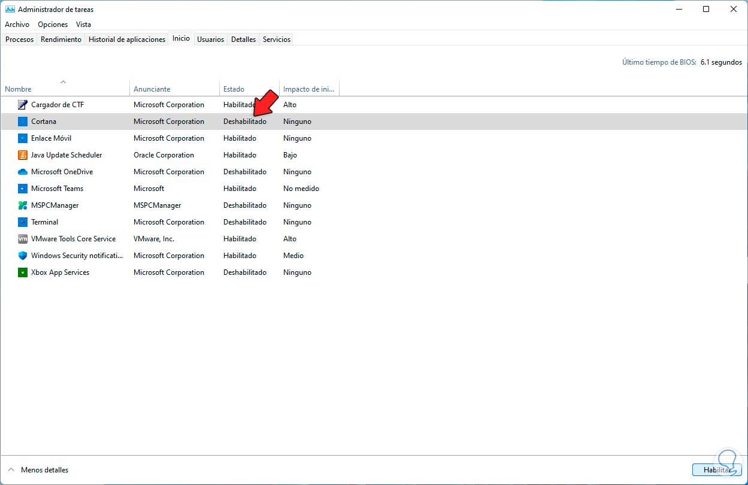Image resolution: width=748 pixels, height=485 pixels.
Task: Select the Cargador de CTF row name
Action: pos(57,105)
